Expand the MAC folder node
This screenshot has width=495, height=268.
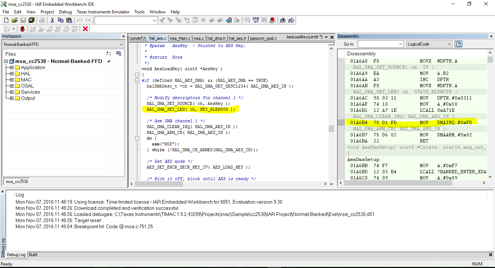click(12, 80)
